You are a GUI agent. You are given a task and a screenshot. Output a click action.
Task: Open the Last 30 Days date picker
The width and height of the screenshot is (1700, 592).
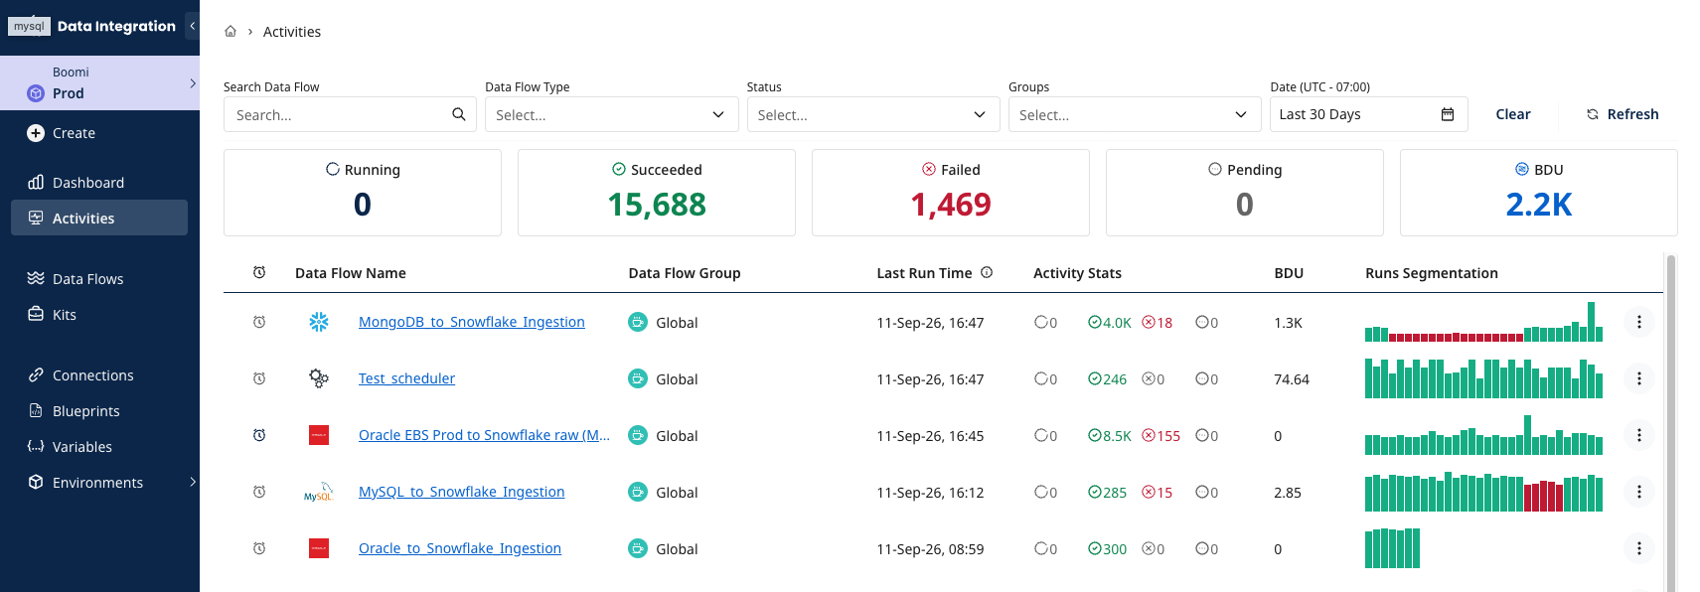[1368, 114]
